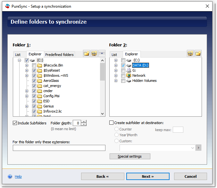
Task: Click the FTP icon in Folder 2
Action: click(190, 53)
